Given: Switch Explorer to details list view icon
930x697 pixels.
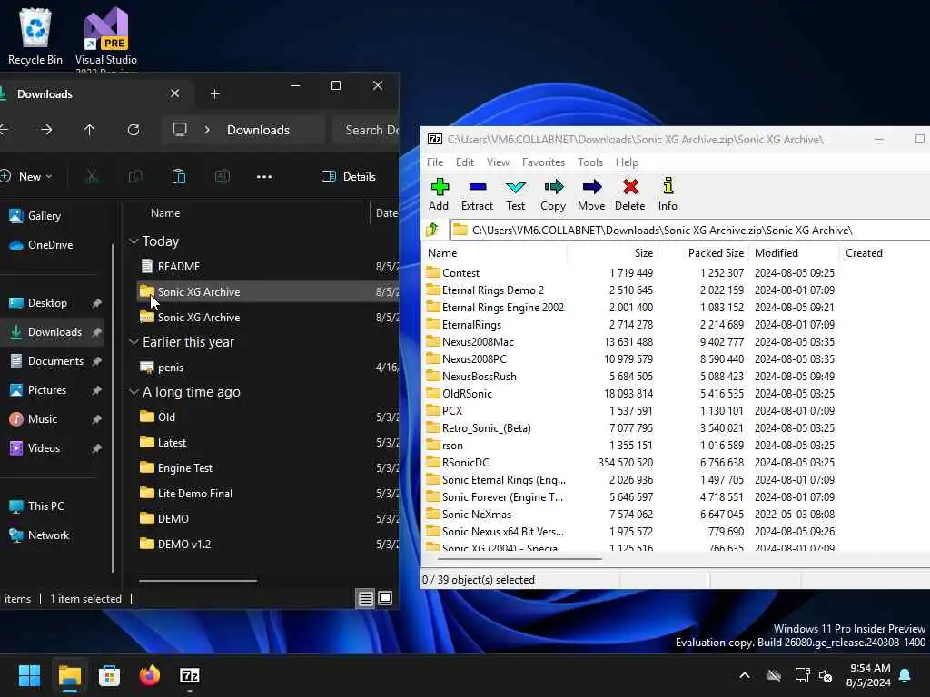Looking at the screenshot, I should tap(366, 599).
